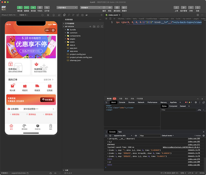Open the 问题 problems tab
The height and width of the screenshot is (175, 206).
pyautogui.click(x=121, y=99)
